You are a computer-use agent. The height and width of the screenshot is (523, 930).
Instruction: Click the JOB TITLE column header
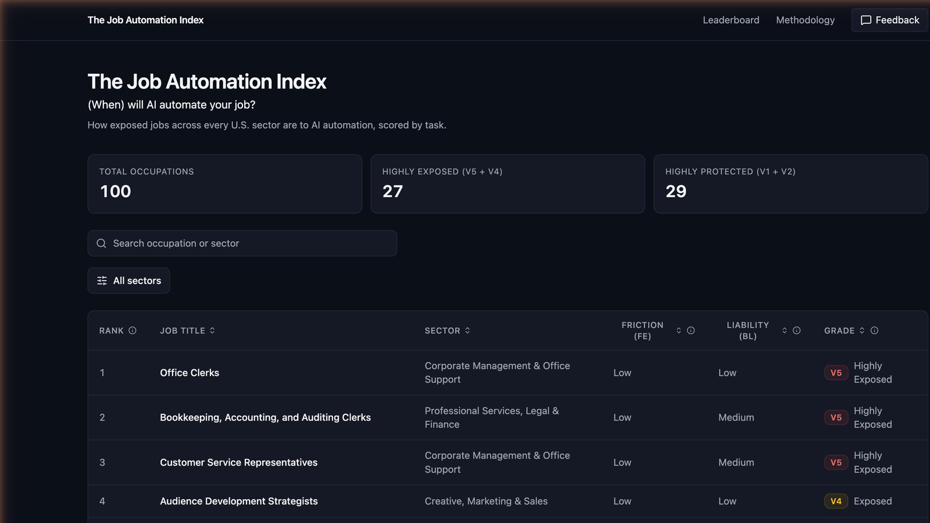click(183, 330)
